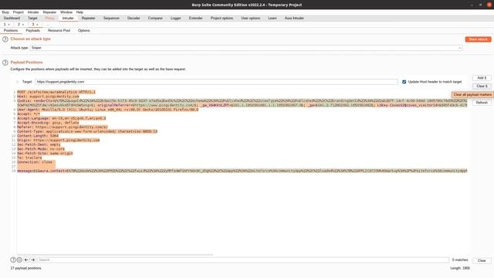Click the Clear § button
494x278 pixels.
pyautogui.click(x=482, y=86)
